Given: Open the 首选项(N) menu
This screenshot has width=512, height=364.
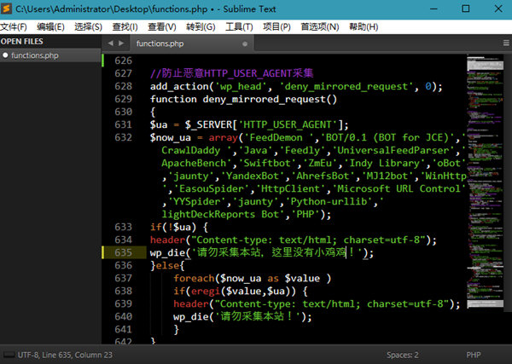Looking at the screenshot, I should pos(320,26).
